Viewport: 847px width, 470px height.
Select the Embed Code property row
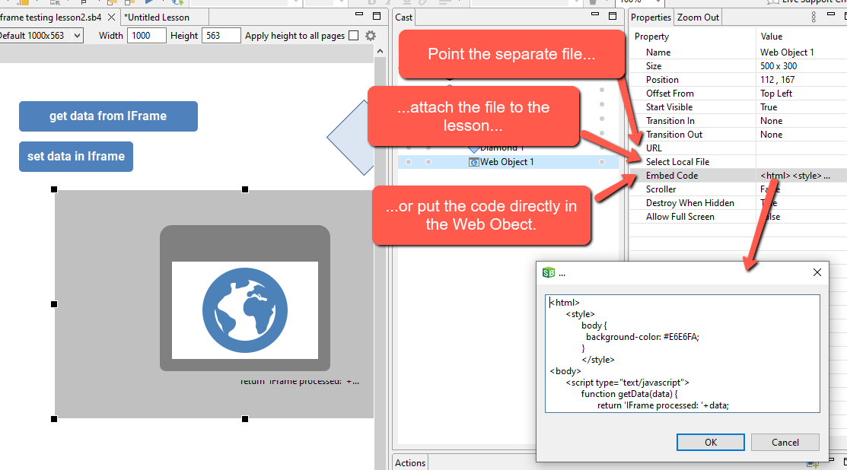(738, 176)
